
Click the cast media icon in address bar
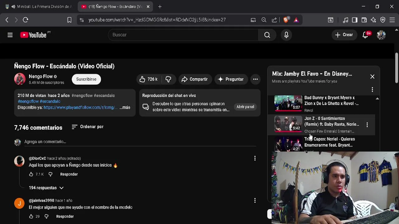253,20
